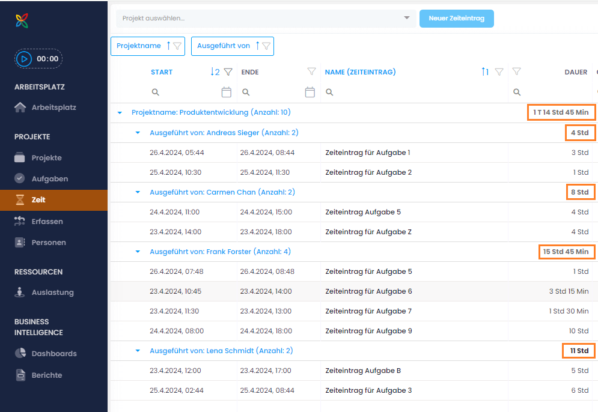The image size is (598, 412).
Task: Sort by START column header
Action: [x=162, y=72]
